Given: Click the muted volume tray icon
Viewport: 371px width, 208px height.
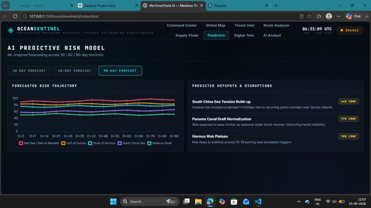Looking at the screenshot, I should click(334, 202).
